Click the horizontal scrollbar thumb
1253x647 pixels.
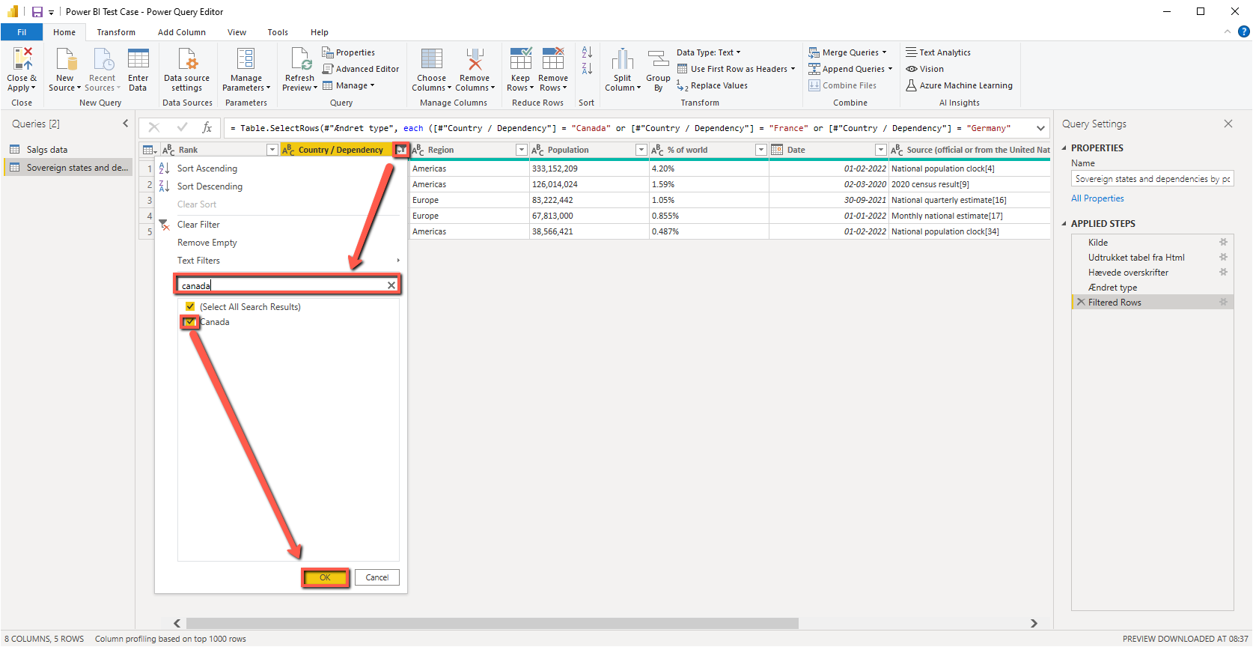(493, 623)
